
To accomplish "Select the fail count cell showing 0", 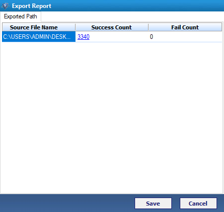I will tap(151, 37).
